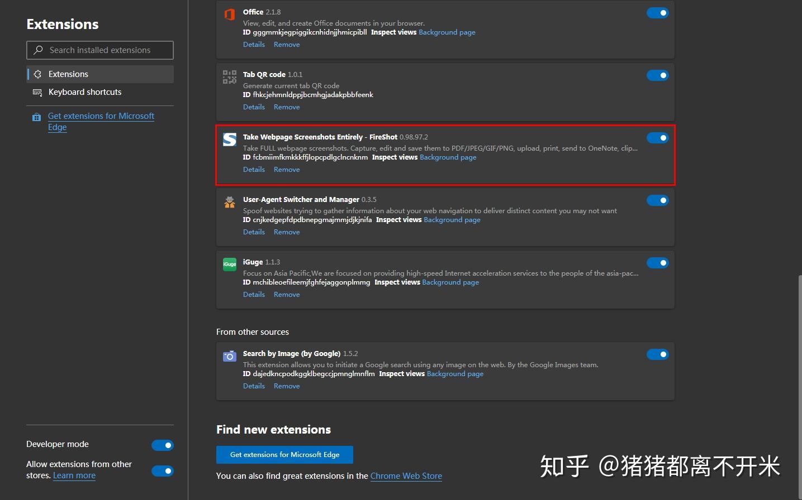The height and width of the screenshot is (500, 802).
Task: Inspect the Office Background page
Action: [x=447, y=32]
